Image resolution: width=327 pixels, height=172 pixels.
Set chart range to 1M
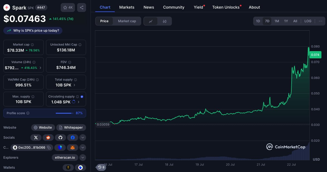click(x=277, y=21)
